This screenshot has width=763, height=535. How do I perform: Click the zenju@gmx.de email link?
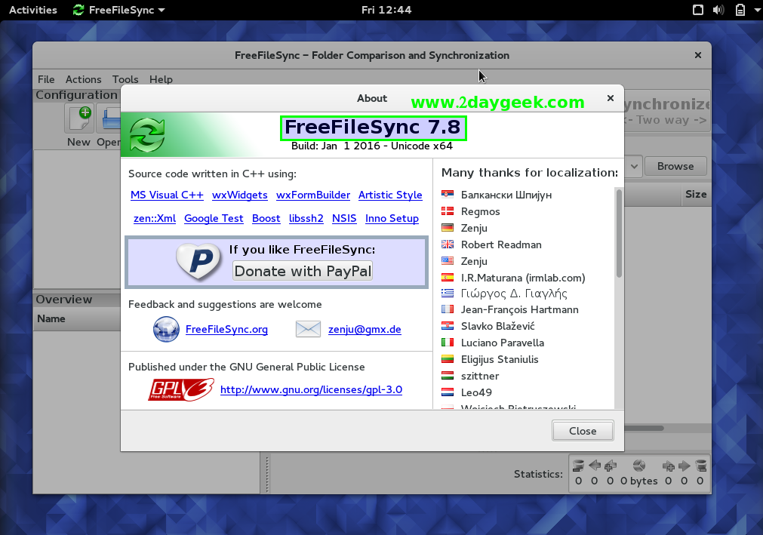(x=365, y=329)
